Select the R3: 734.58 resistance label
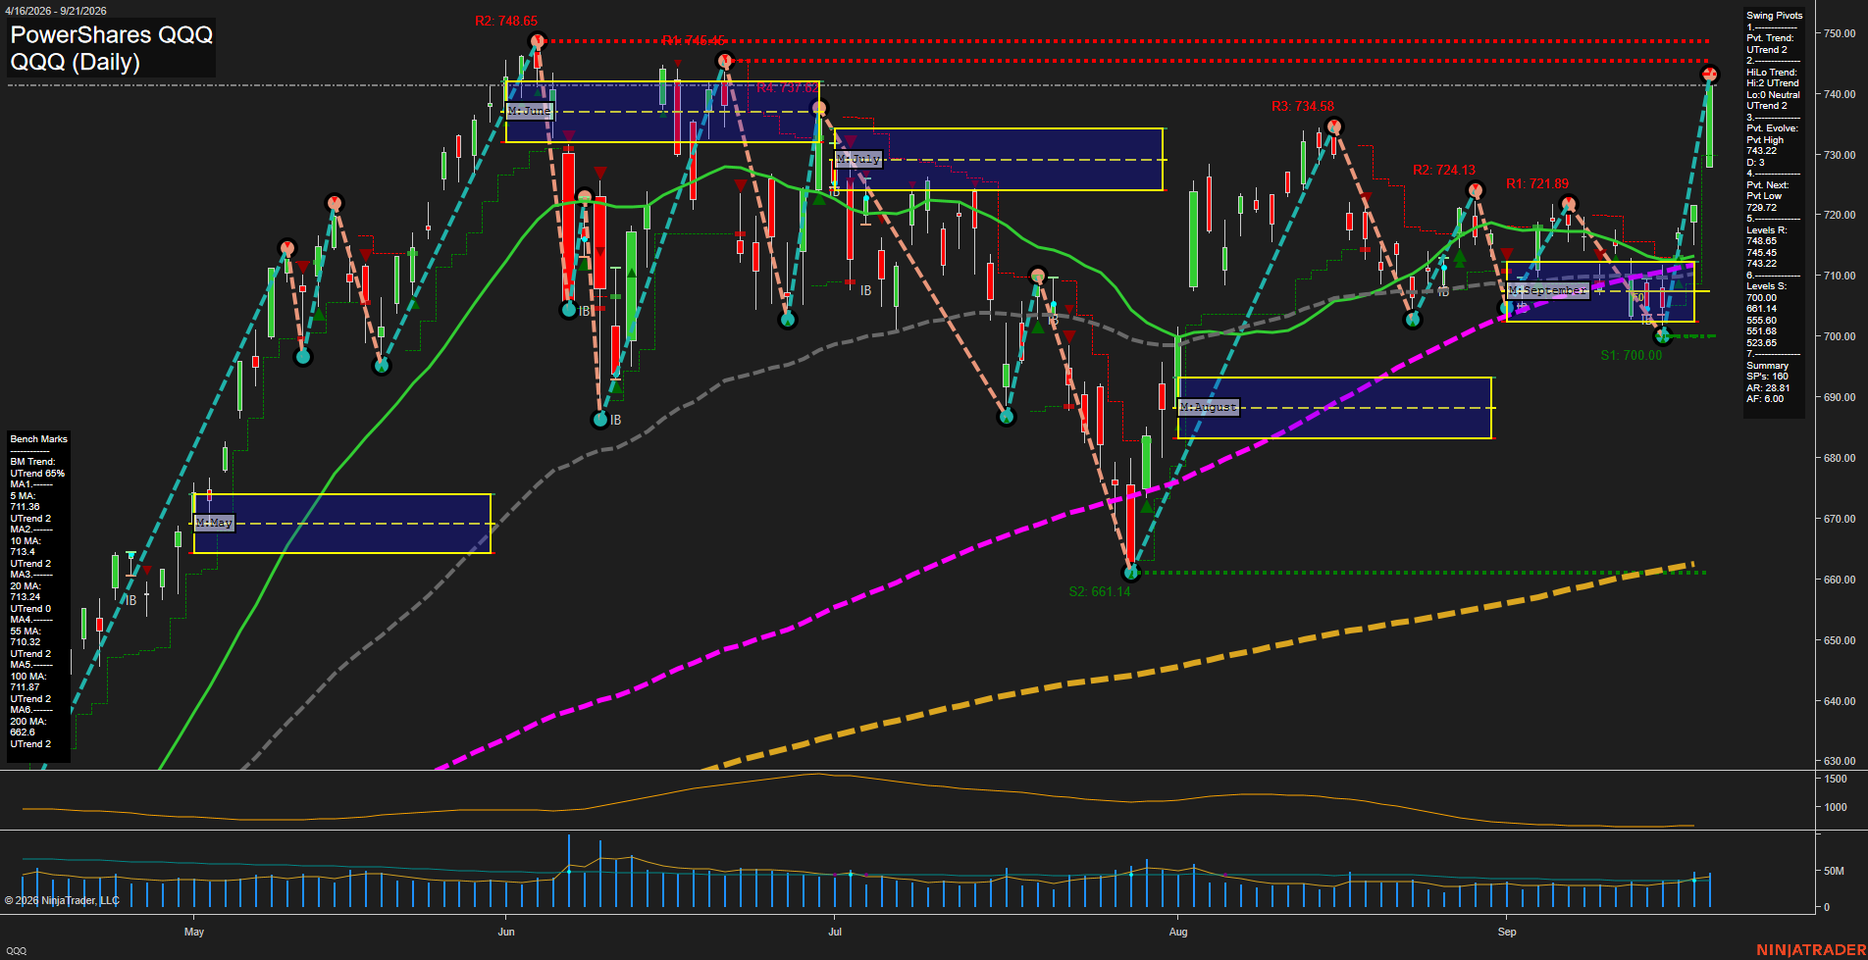Screen dimensions: 1868x960 [1303, 106]
